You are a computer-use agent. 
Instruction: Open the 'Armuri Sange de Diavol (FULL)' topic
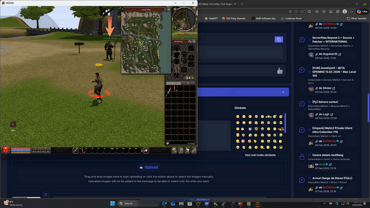[332, 178]
